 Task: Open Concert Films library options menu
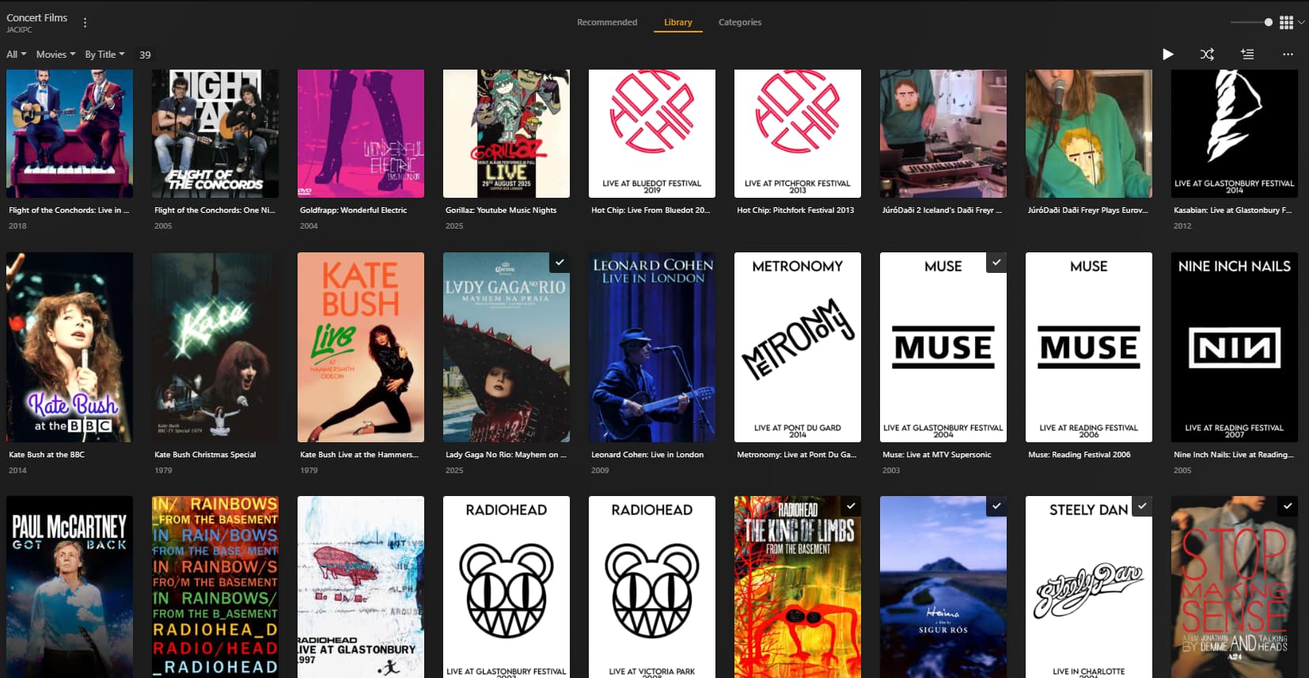click(85, 23)
